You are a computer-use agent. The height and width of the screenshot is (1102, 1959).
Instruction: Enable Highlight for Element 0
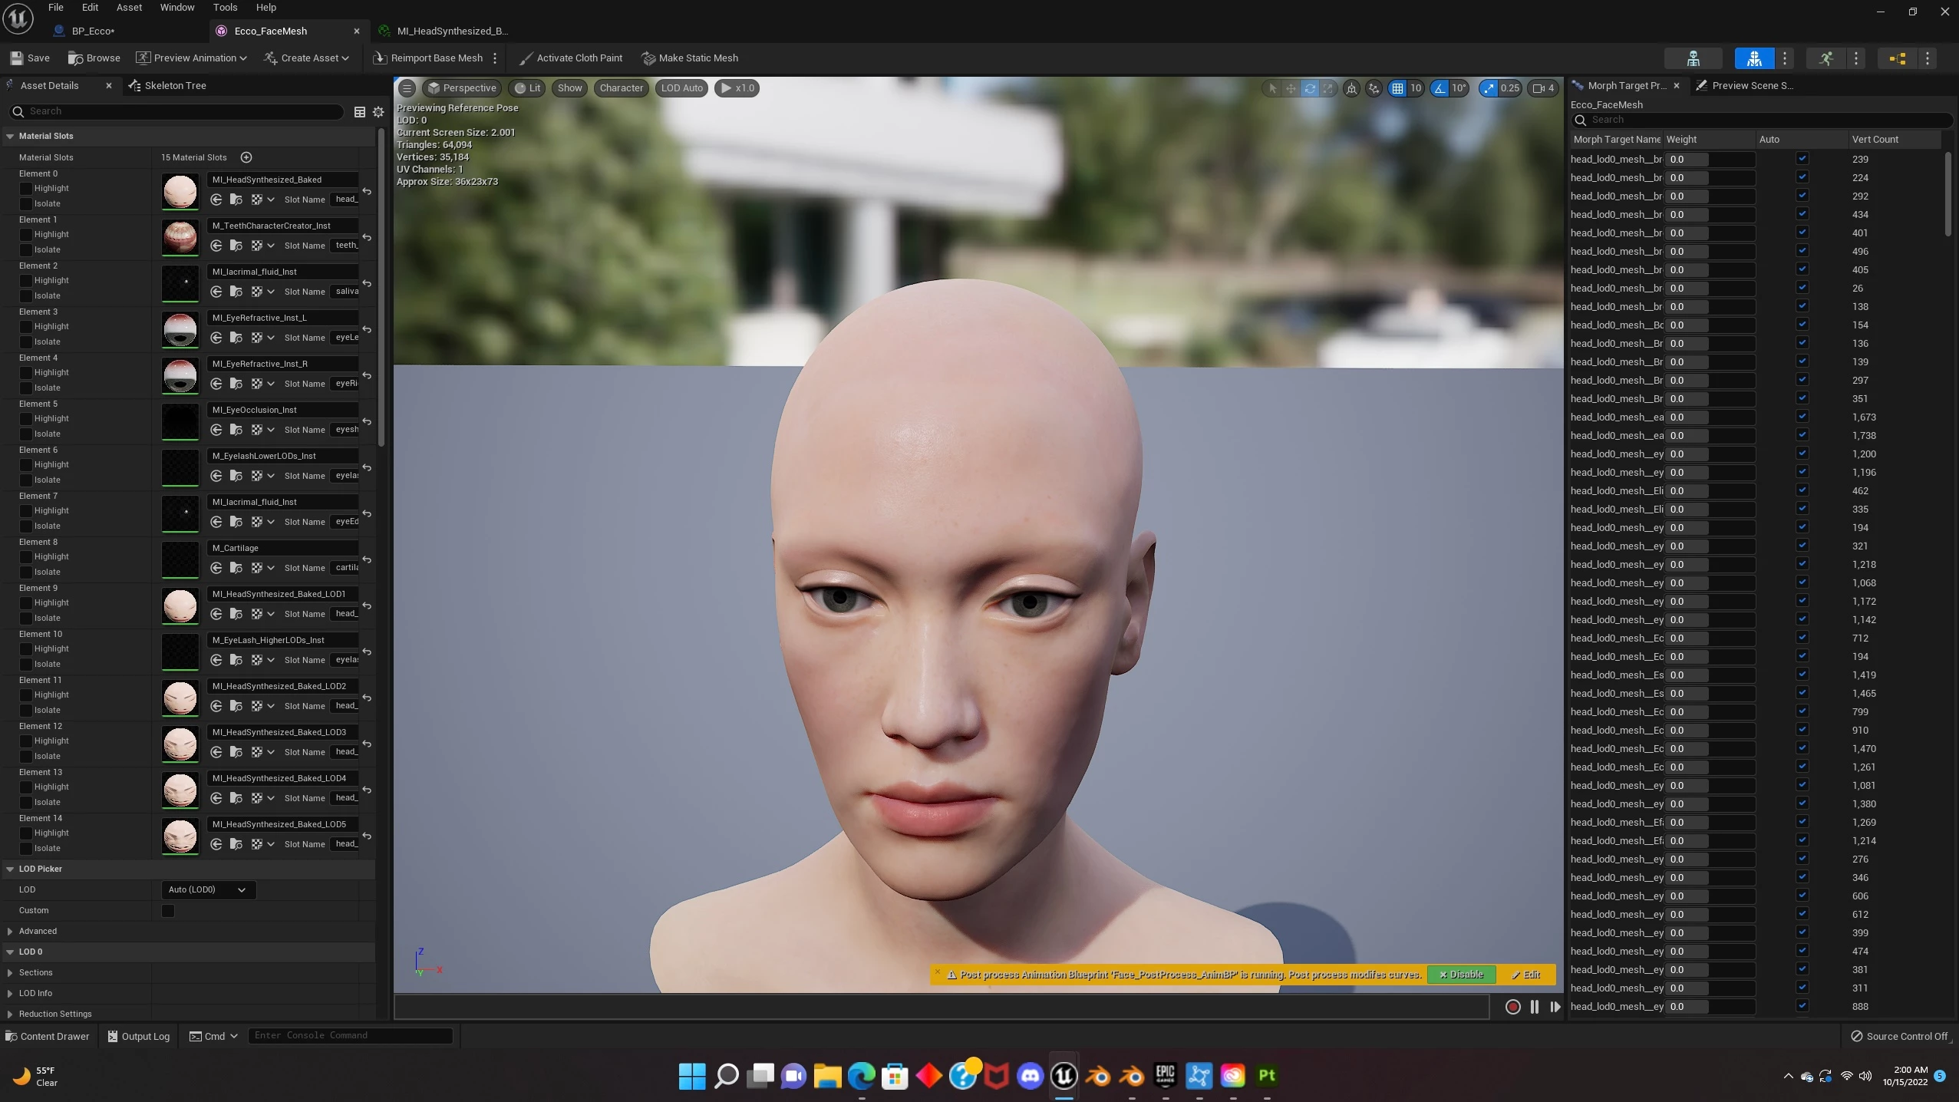coord(26,188)
